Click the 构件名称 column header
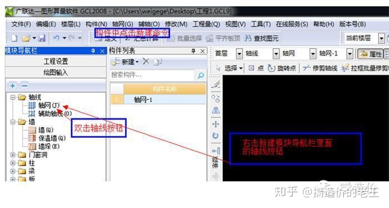This screenshot has height=208, width=389. click(x=164, y=89)
